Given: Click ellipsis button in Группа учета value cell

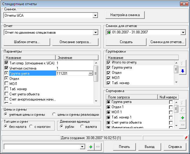Looking at the screenshot, I should click(x=91, y=74).
